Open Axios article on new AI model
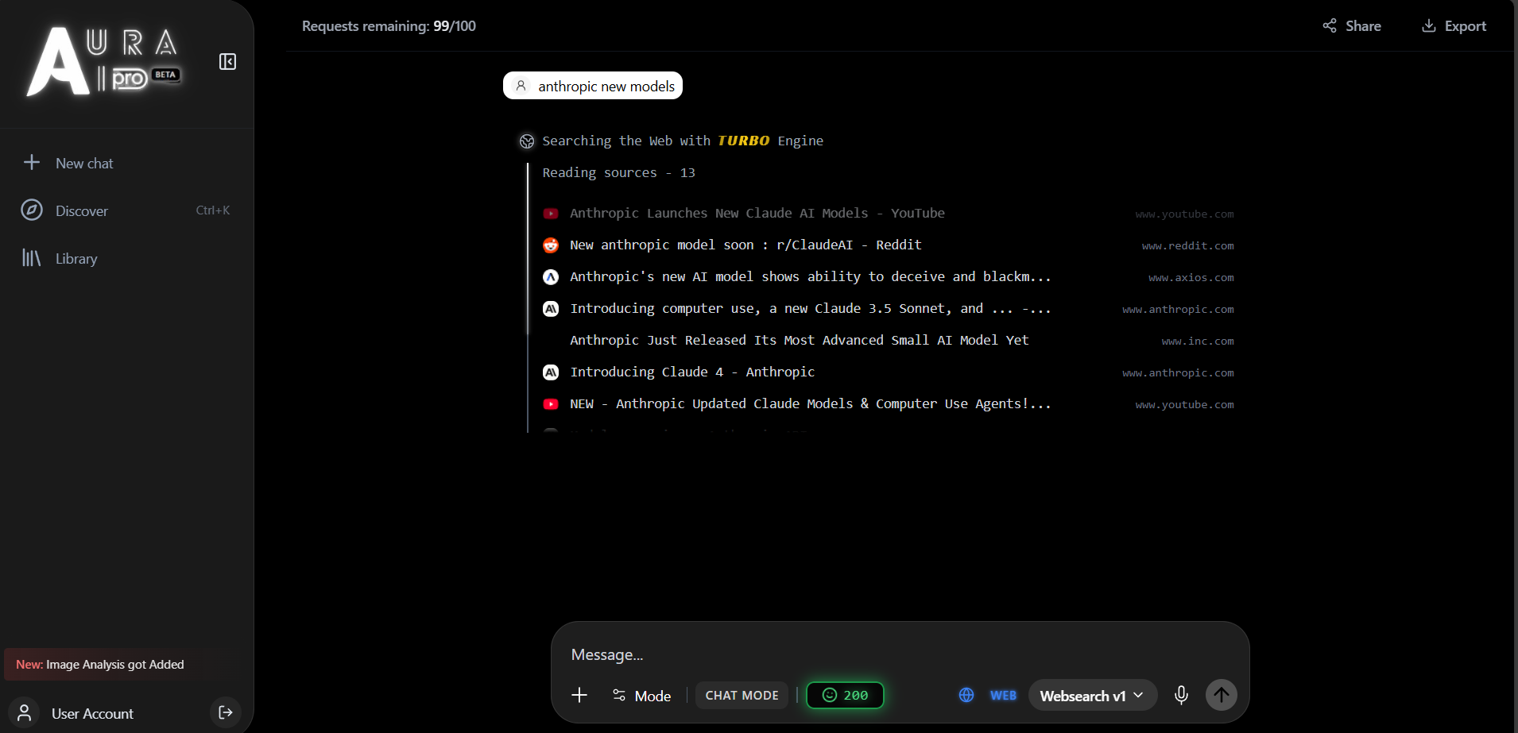Image resolution: width=1518 pixels, height=733 pixels. click(x=811, y=276)
